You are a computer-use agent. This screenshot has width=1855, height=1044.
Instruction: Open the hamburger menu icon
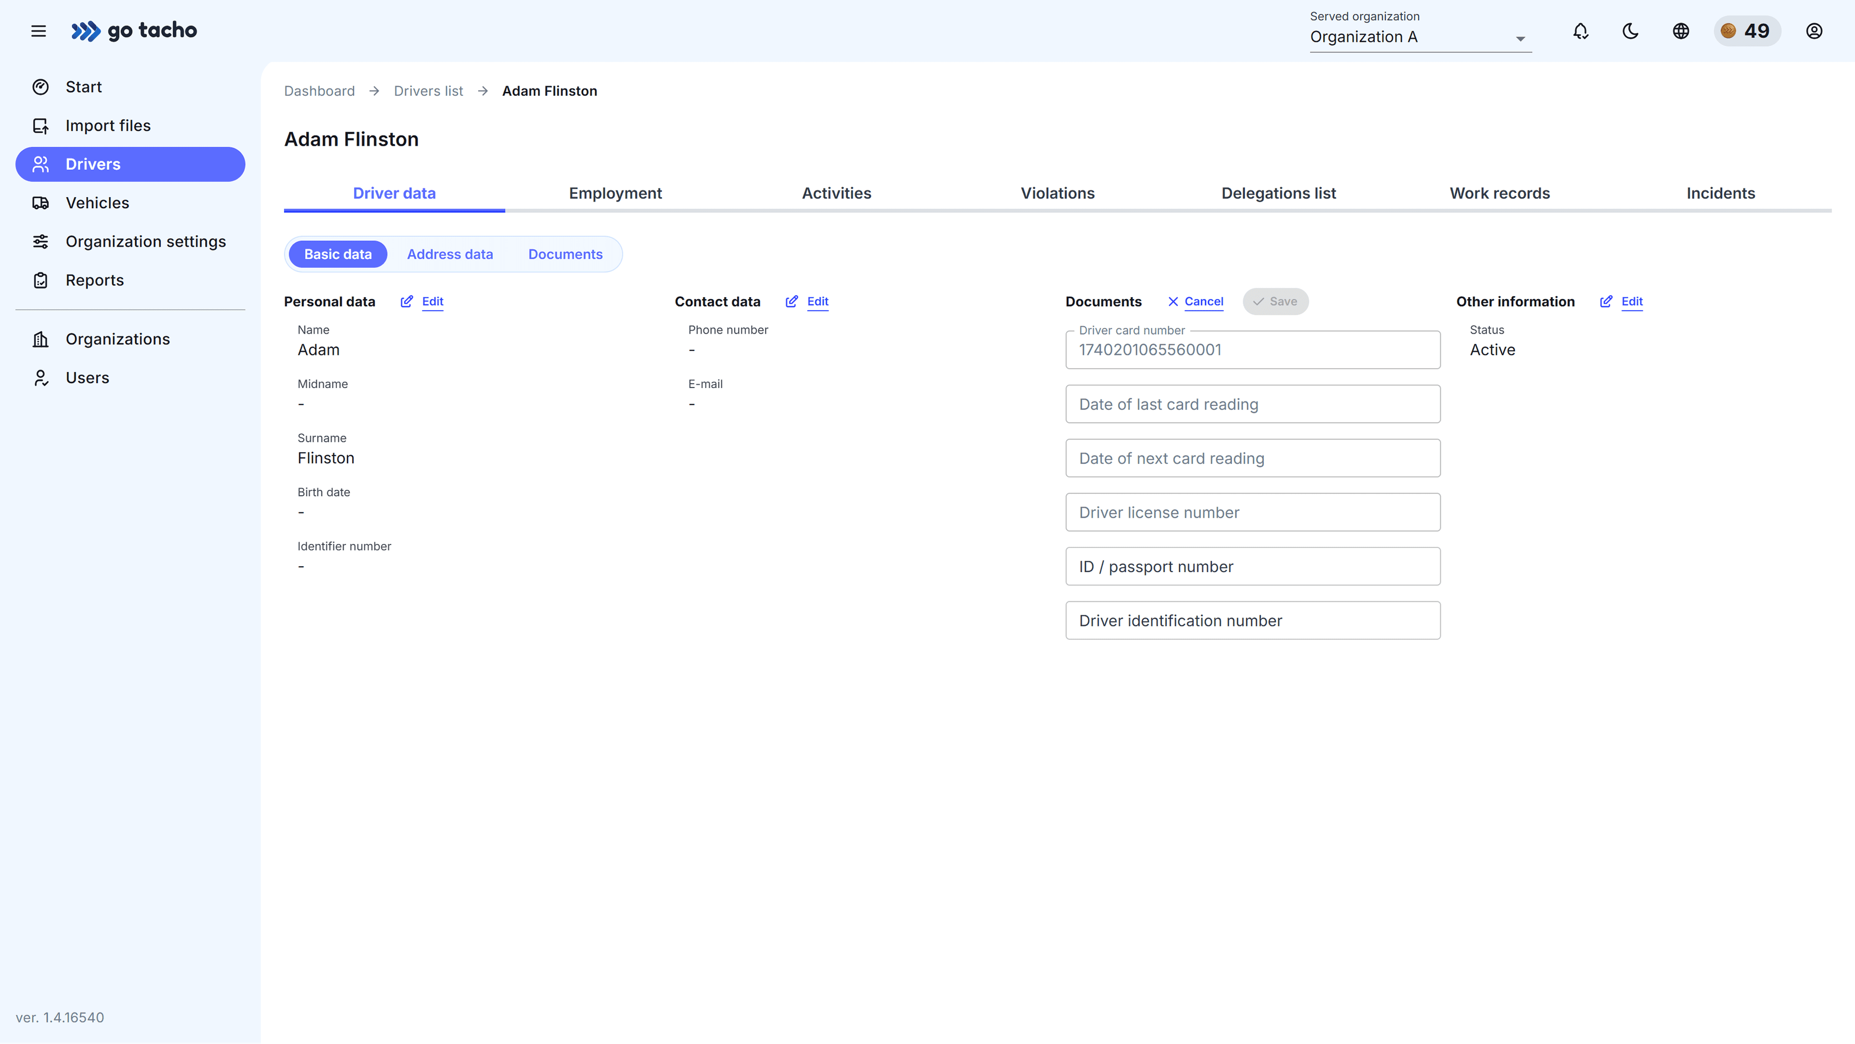click(38, 31)
